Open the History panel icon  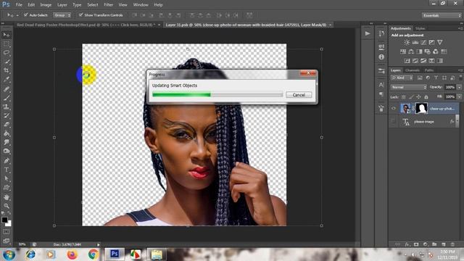tap(381, 34)
